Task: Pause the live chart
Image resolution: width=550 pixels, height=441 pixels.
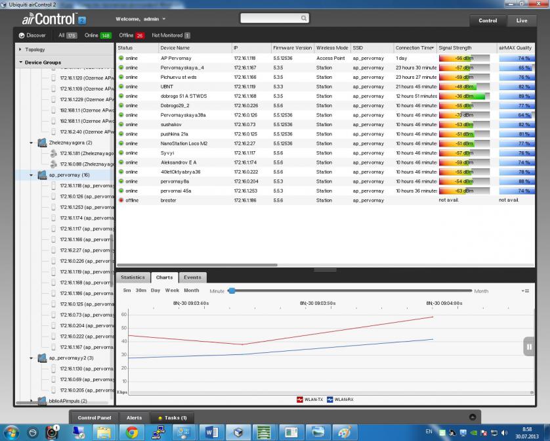Action: point(529,347)
